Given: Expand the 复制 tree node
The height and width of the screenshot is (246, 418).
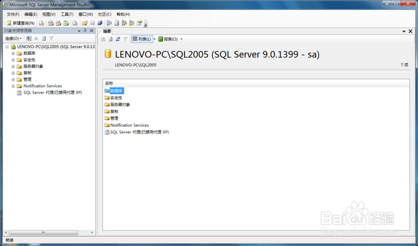Looking at the screenshot, I should pos(13,73).
